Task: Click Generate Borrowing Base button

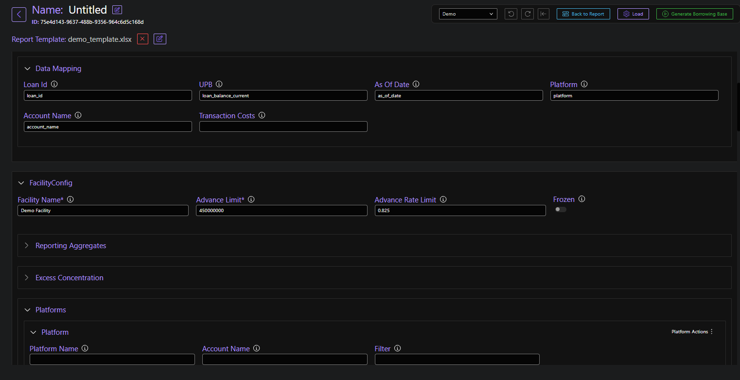Action: 694,14
